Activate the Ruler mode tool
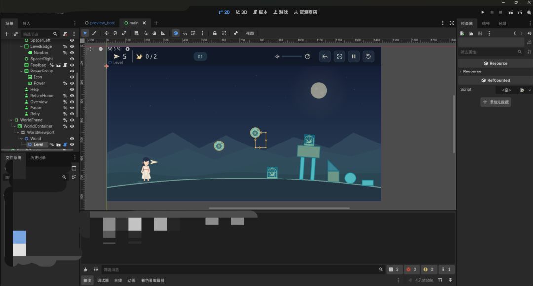Viewport: 533px width, 286px height. point(163,33)
